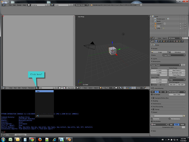
Task: Select the physics tab icon
Action: tap(182, 41)
